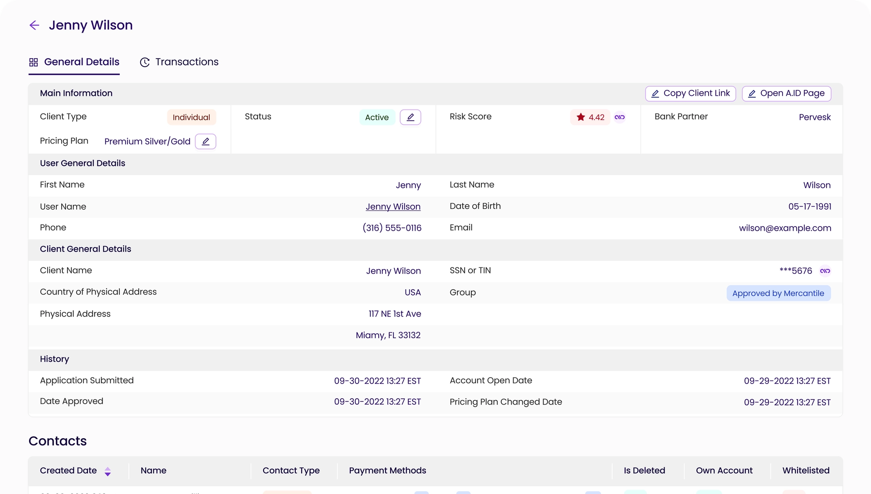Click the Payment Methods column header
This screenshot has width=871, height=494.
(x=387, y=471)
